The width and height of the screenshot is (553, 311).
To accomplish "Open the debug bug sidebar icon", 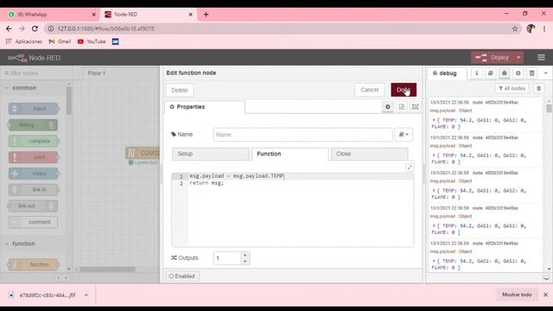I will pyautogui.click(x=504, y=73).
